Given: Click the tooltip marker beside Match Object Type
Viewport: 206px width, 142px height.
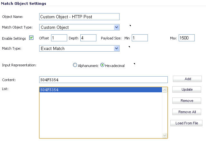Looking at the screenshot, I should coord(130,26).
